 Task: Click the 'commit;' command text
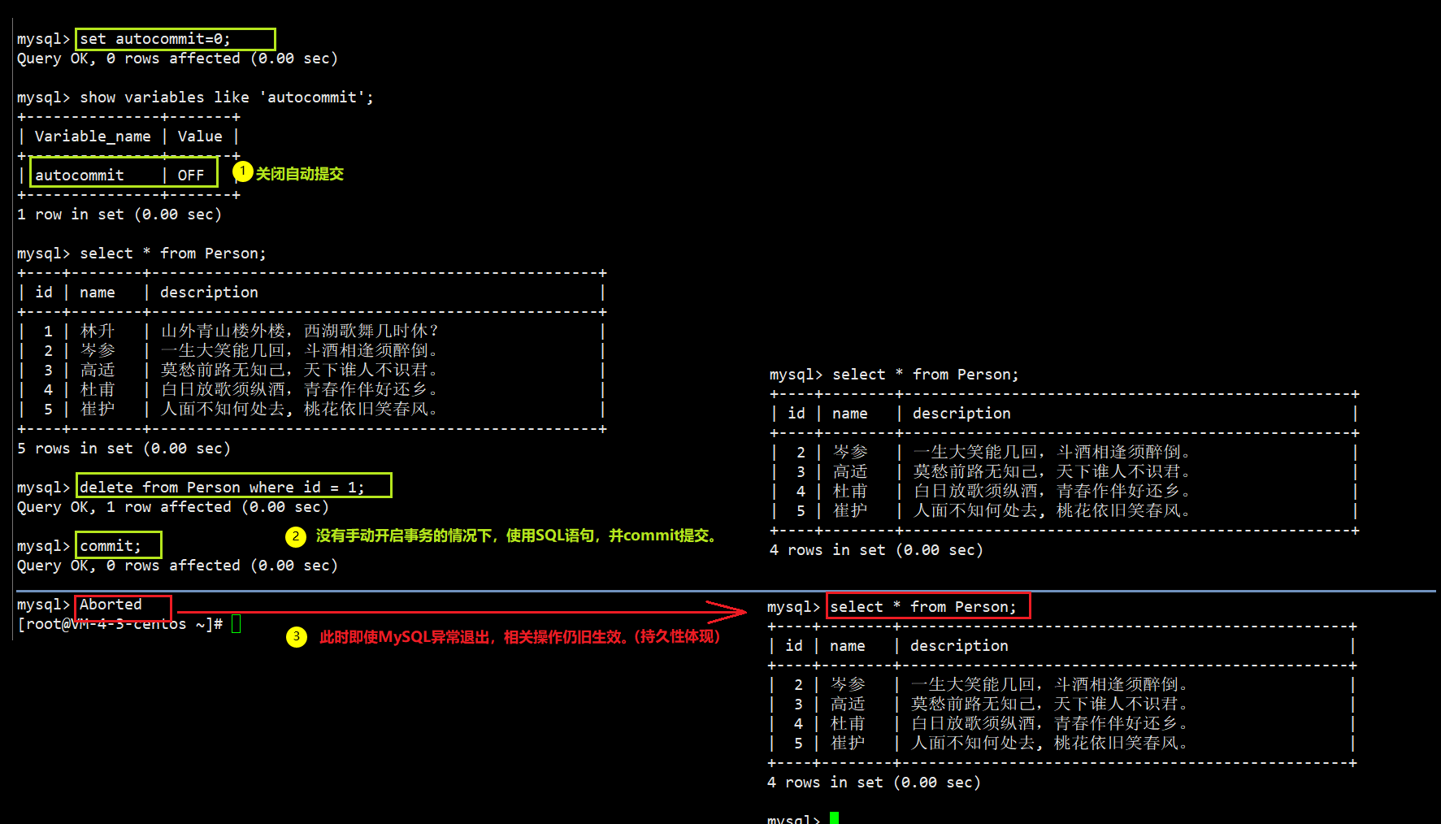pos(111,546)
